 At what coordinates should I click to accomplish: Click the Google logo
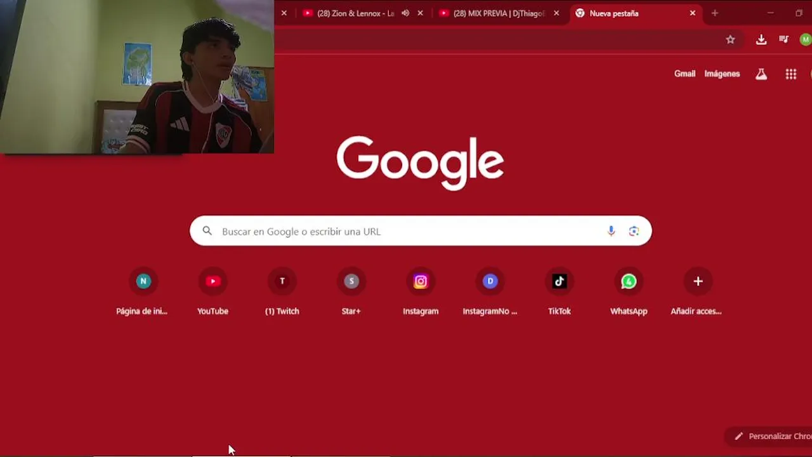(421, 162)
